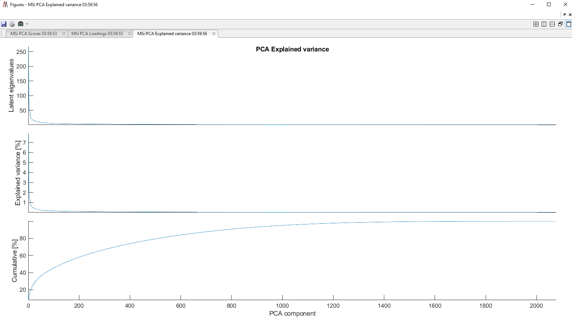
Task: Close the MSi PCA Explained variance tab
Action: 214,34
